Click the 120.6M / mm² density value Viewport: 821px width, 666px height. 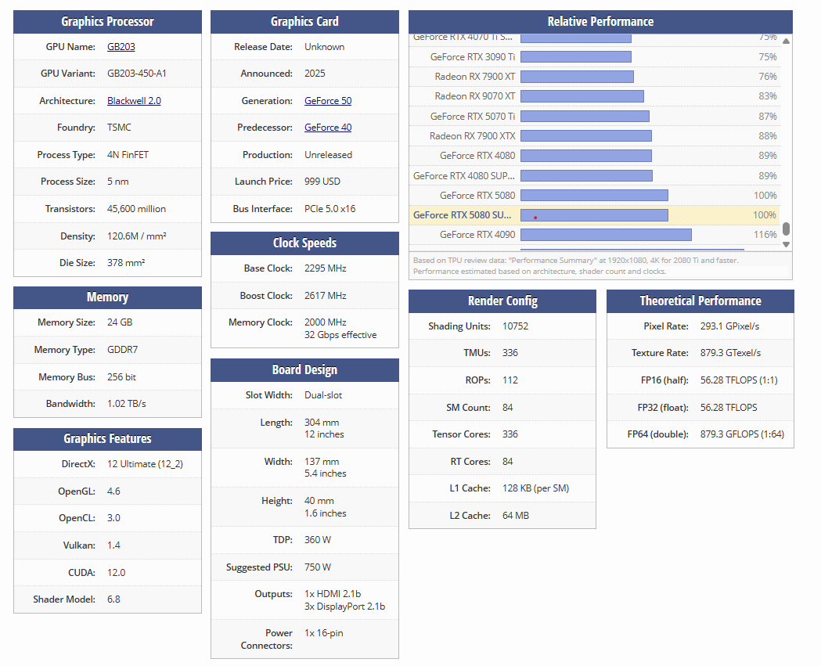(x=137, y=236)
